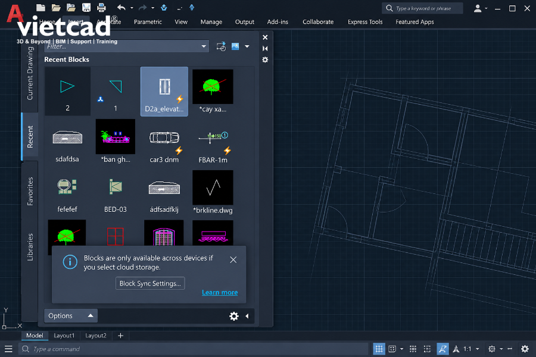The height and width of the screenshot is (357, 536).
Task: Toggle auto-hide on the Blocks palette
Action: (x=265, y=49)
